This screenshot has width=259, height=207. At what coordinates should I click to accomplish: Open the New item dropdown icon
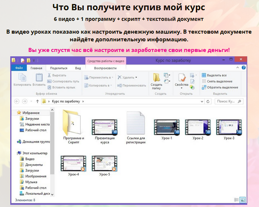point(167,75)
